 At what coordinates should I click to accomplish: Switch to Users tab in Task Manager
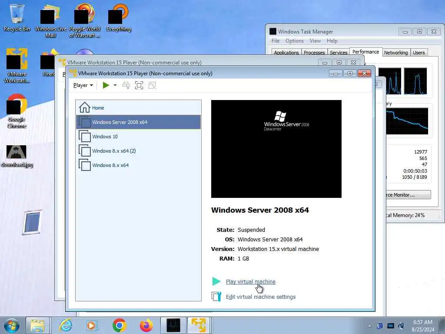(419, 53)
